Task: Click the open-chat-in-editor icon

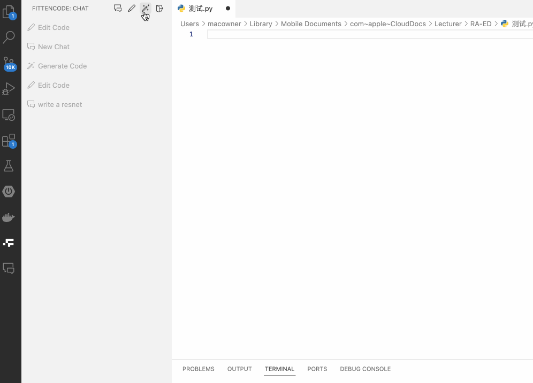Action: (x=159, y=8)
